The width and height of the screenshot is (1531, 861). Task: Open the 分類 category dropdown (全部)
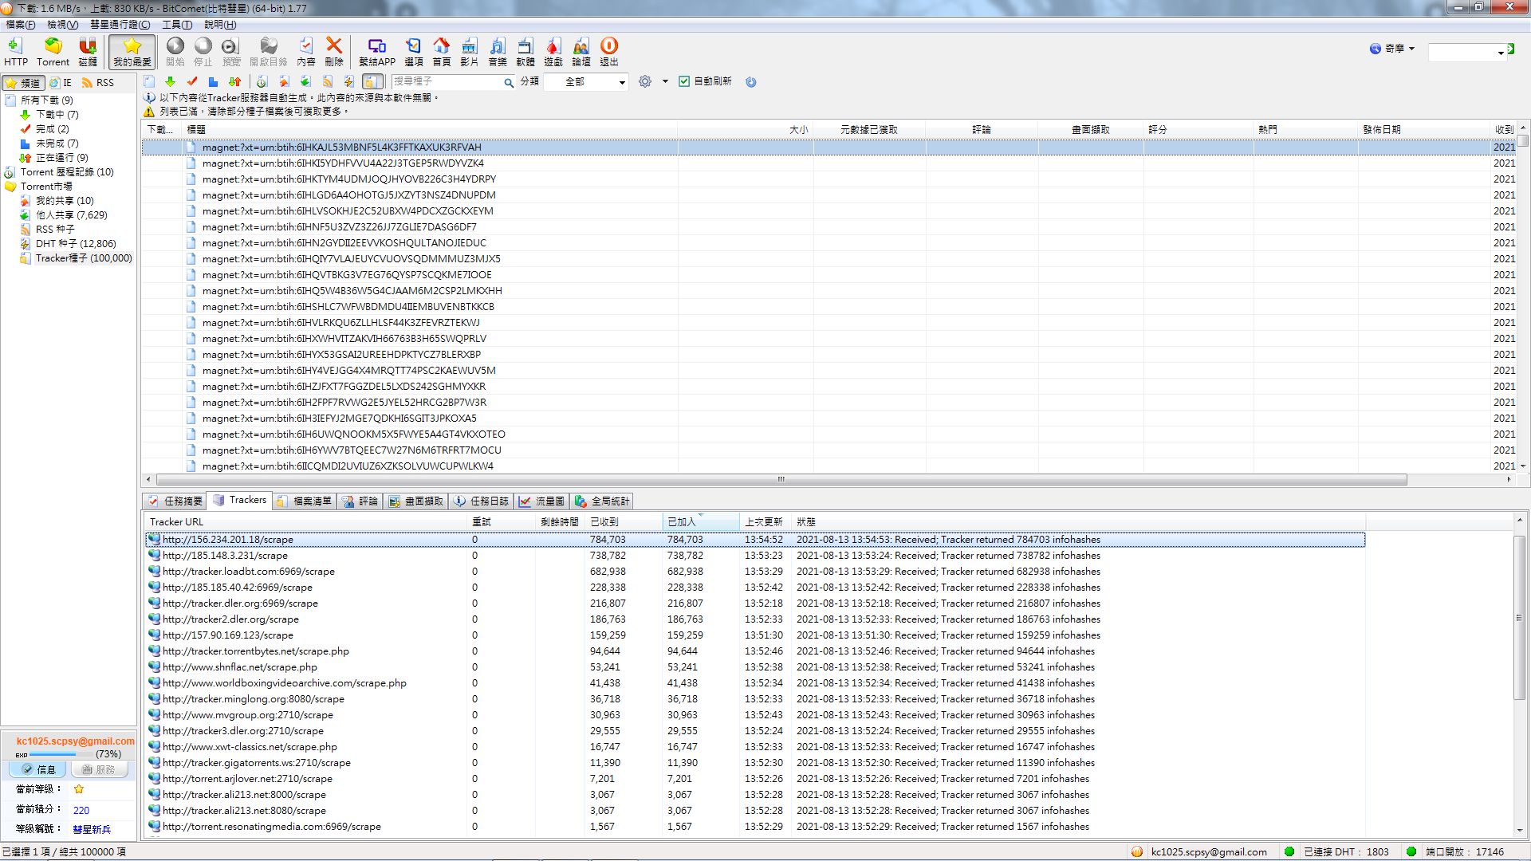586,82
